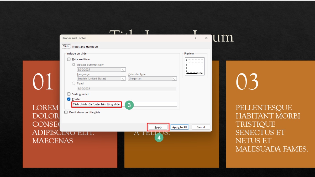Select the Update automatically radio button

(x=74, y=65)
